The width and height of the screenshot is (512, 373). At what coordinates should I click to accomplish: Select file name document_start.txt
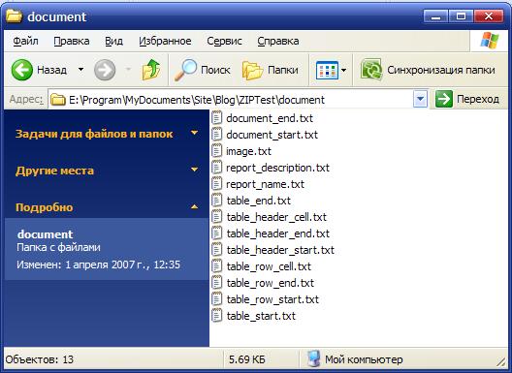[272, 135]
